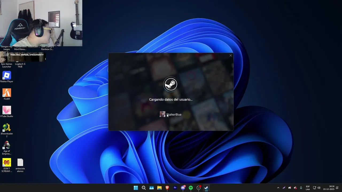The width and height of the screenshot is (342, 192).
Task: Open the notifications bell icon
Action: click(x=337, y=188)
